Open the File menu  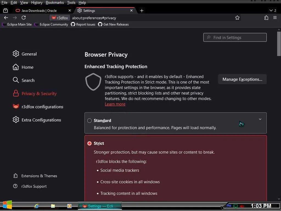coord(4,3)
